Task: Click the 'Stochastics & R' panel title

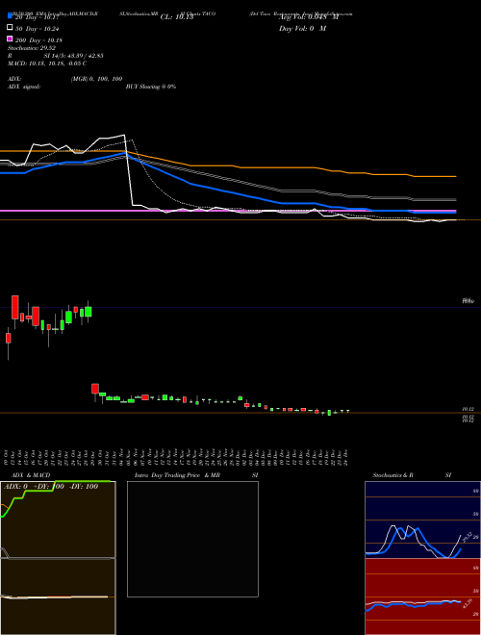Action: pos(393,475)
